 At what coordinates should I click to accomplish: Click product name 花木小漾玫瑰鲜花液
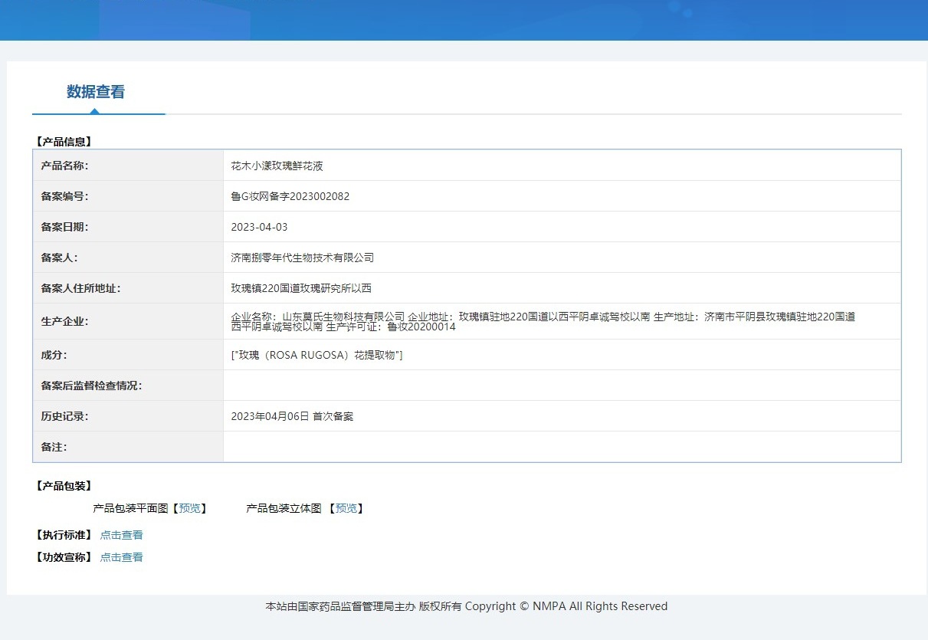(x=277, y=166)
